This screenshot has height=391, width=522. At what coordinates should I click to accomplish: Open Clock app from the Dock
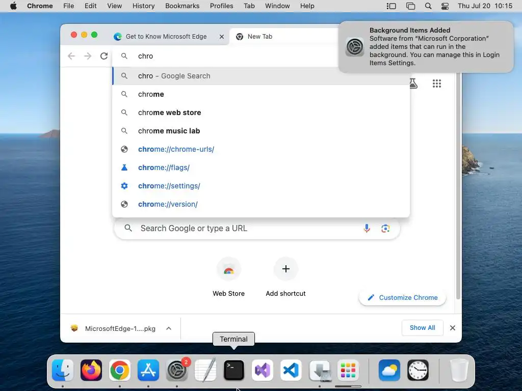[x=418, y=370]
